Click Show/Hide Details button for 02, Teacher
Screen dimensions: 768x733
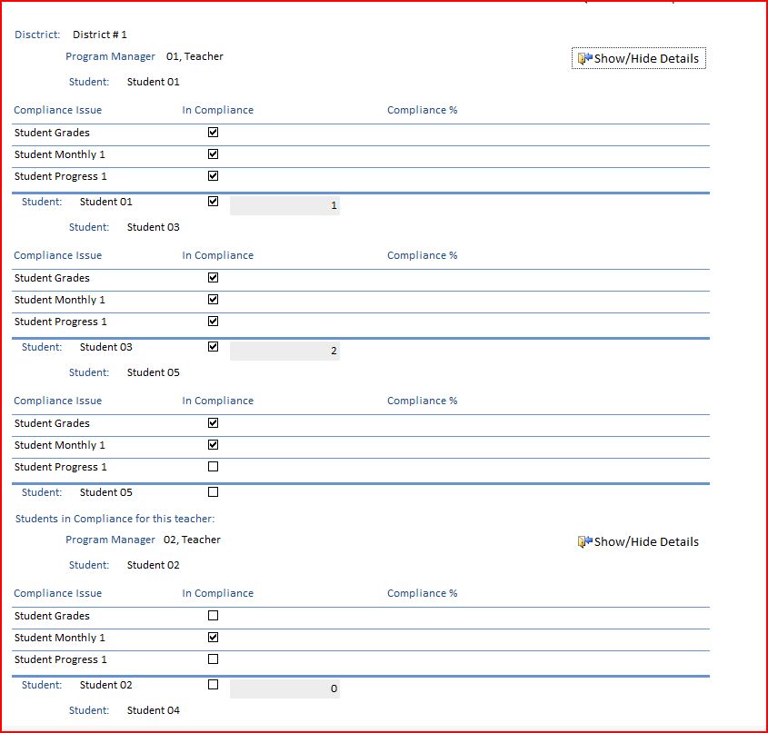(x=639, y=541)
